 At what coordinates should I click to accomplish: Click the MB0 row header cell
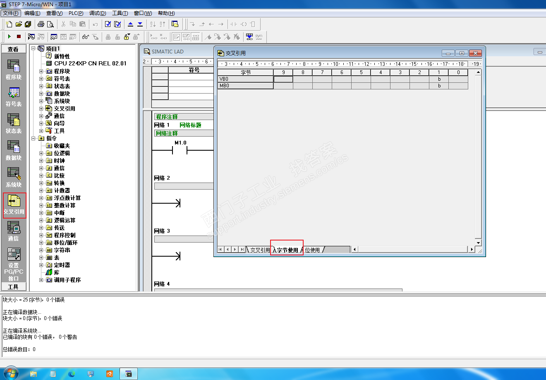tap(246, 86)
